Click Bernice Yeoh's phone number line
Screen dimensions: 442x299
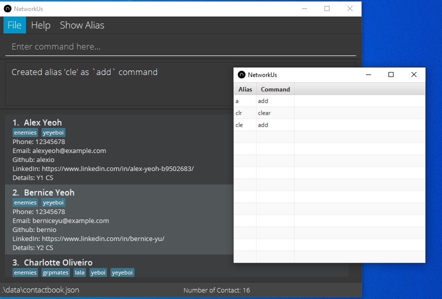(x=38, y=211)
